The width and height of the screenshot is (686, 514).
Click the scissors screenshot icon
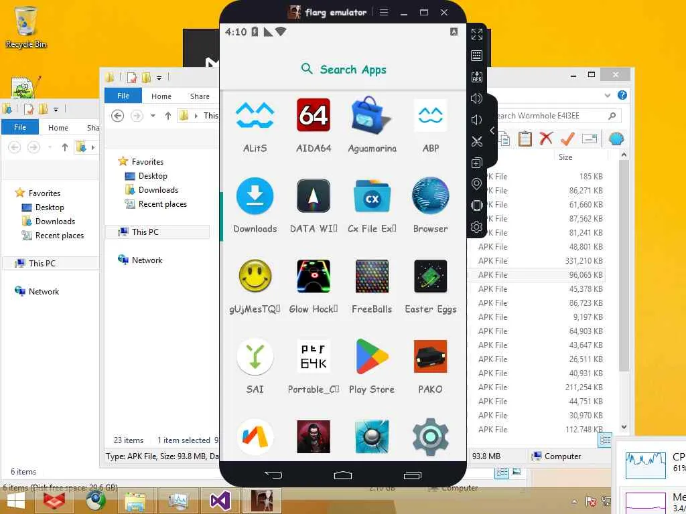476,141
